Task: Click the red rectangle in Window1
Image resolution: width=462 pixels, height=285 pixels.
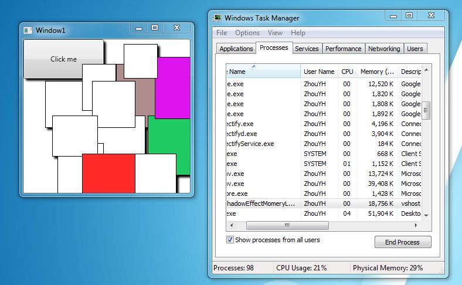Action: point(108,174)
